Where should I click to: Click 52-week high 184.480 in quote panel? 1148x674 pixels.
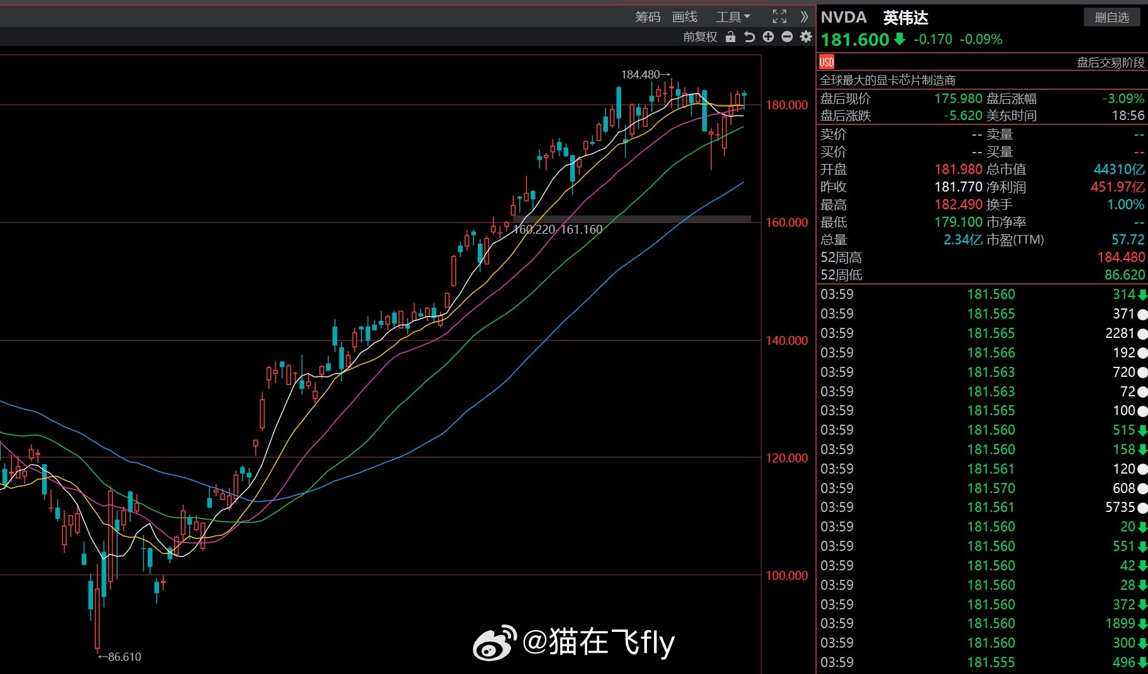(x=1121, y=258)
